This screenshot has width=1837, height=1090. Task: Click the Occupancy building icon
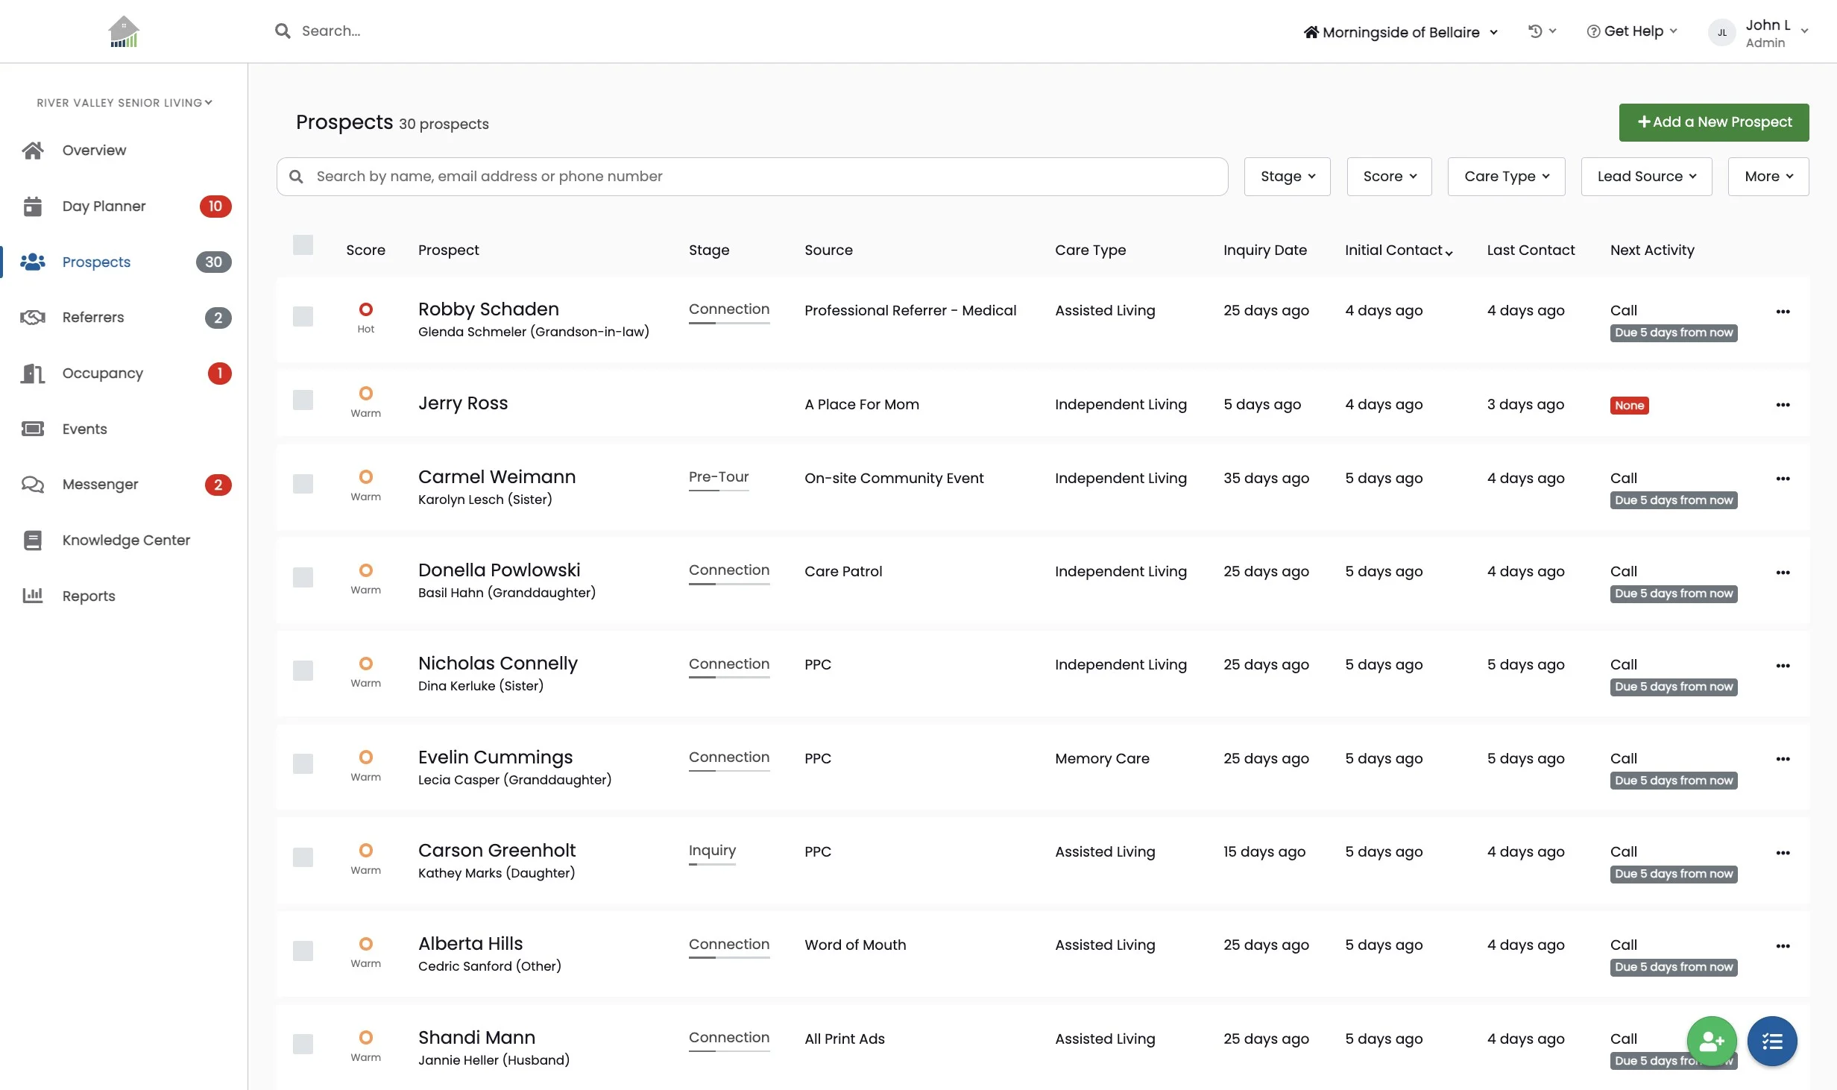click(33, 374)
